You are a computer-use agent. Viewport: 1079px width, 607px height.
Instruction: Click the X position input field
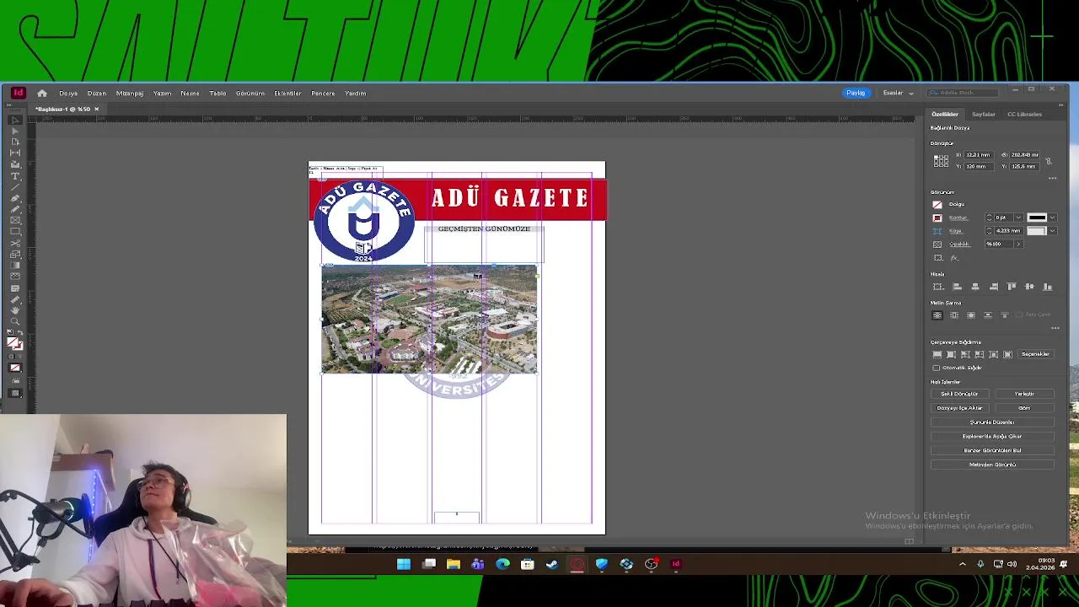click(x=980, y=155)
